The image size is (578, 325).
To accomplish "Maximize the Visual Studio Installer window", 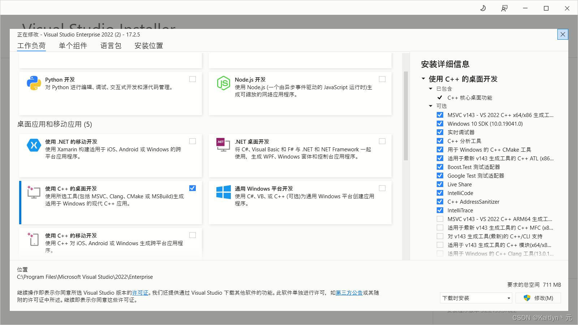I will click(546, 8).
